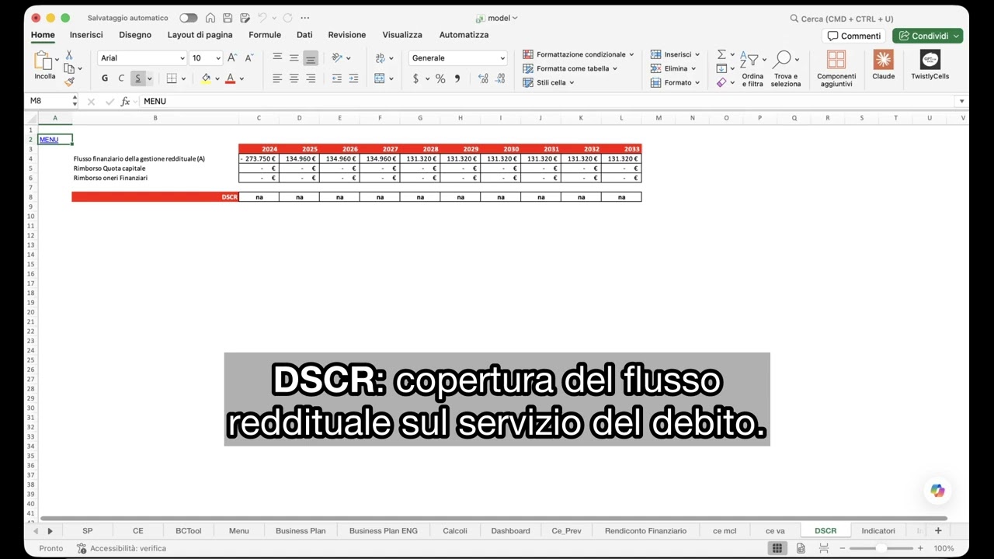Open the Indicatori sheet tab
This screenshot has height=559, width=994.
coord(878,531)
